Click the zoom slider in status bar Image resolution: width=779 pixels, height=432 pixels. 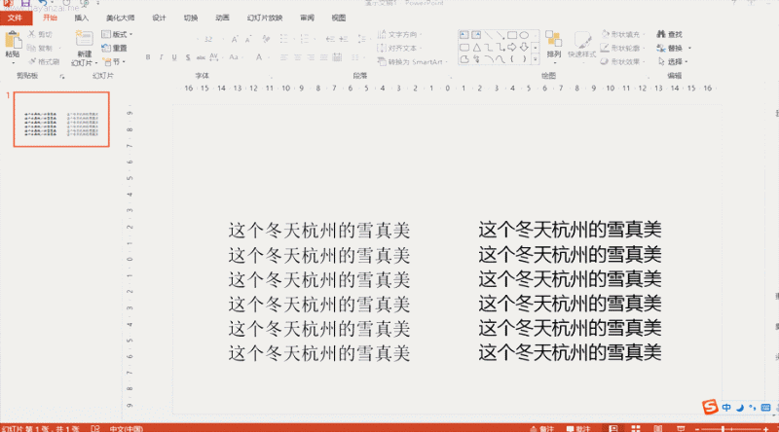pos(722,428)
